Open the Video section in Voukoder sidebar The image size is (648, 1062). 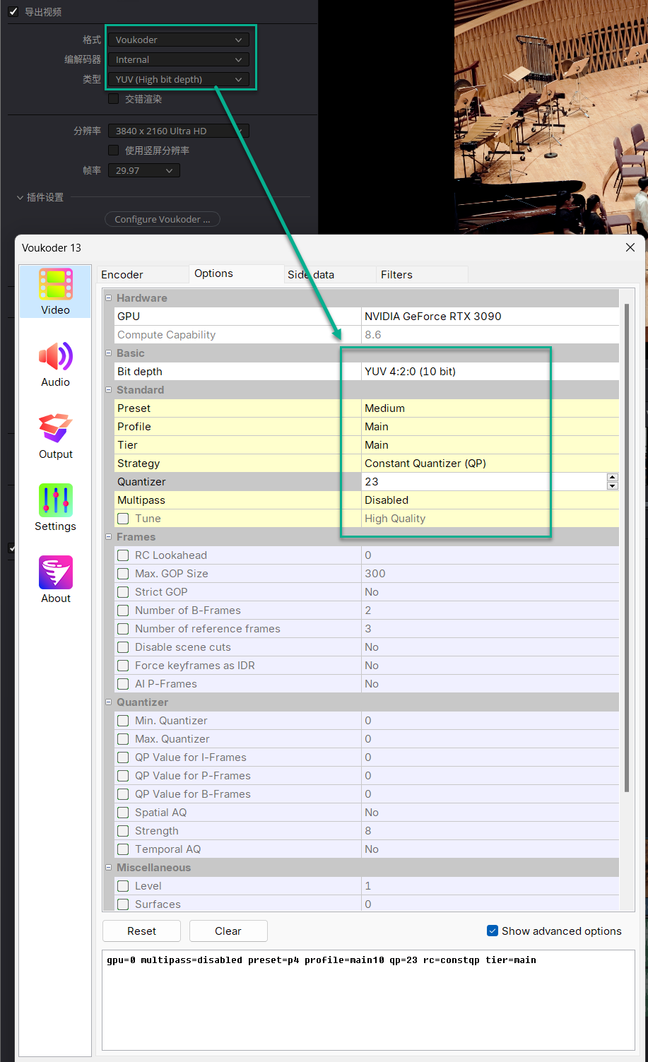[x=55, y=291]
